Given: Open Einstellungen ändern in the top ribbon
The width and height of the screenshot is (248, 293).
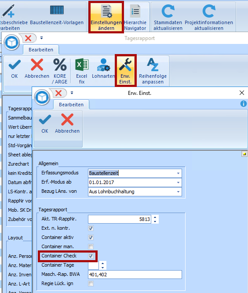Looking at the screenshot, I should [x=106, y=17].
